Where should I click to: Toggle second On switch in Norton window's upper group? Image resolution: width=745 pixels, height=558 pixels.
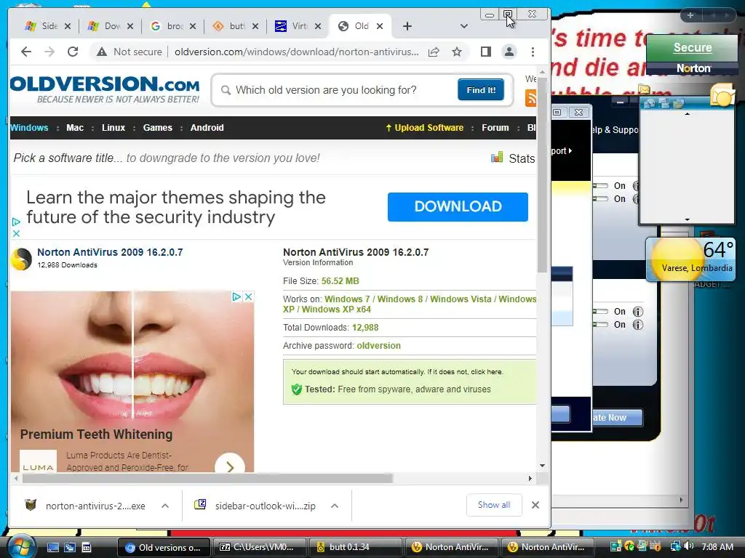[601, 199]
